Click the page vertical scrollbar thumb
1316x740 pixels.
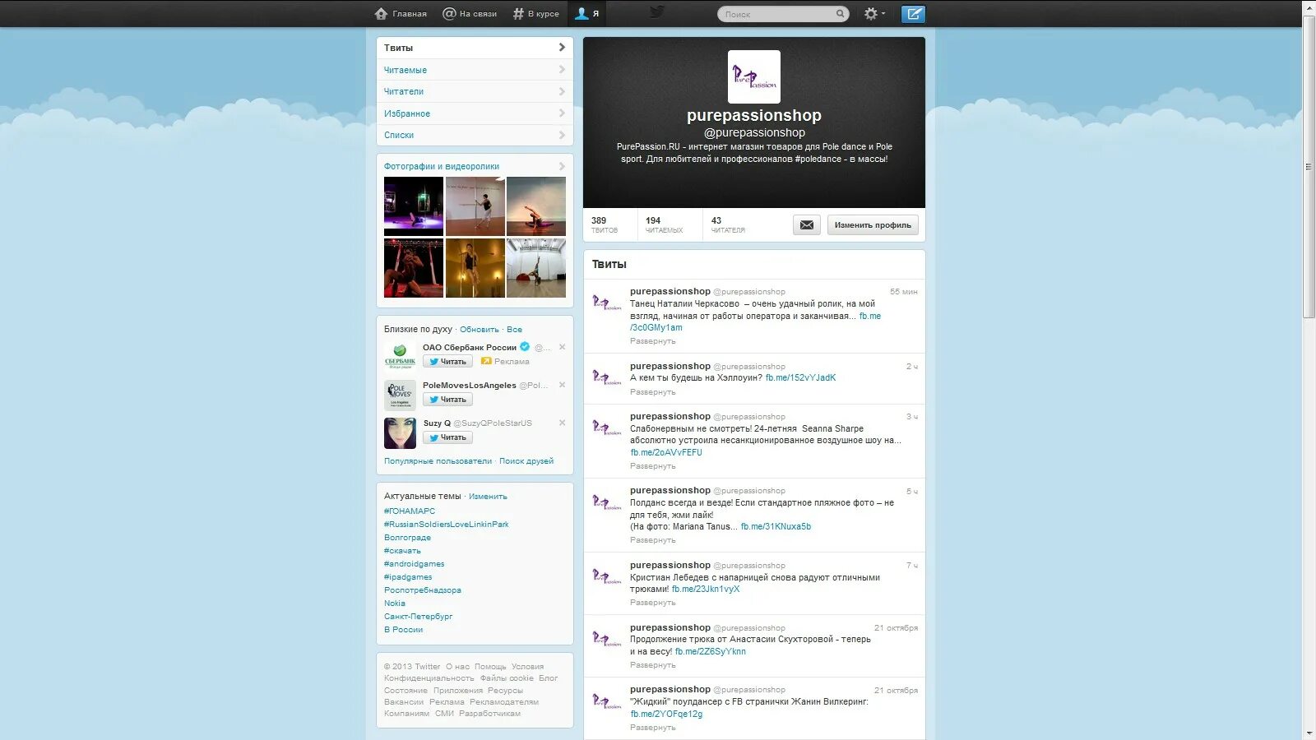coord(1309,167)
